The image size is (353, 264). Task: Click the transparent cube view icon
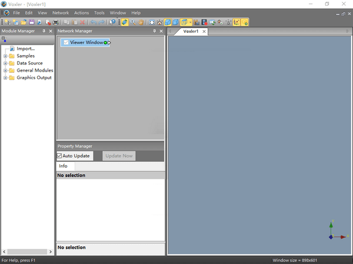(176, 22)
